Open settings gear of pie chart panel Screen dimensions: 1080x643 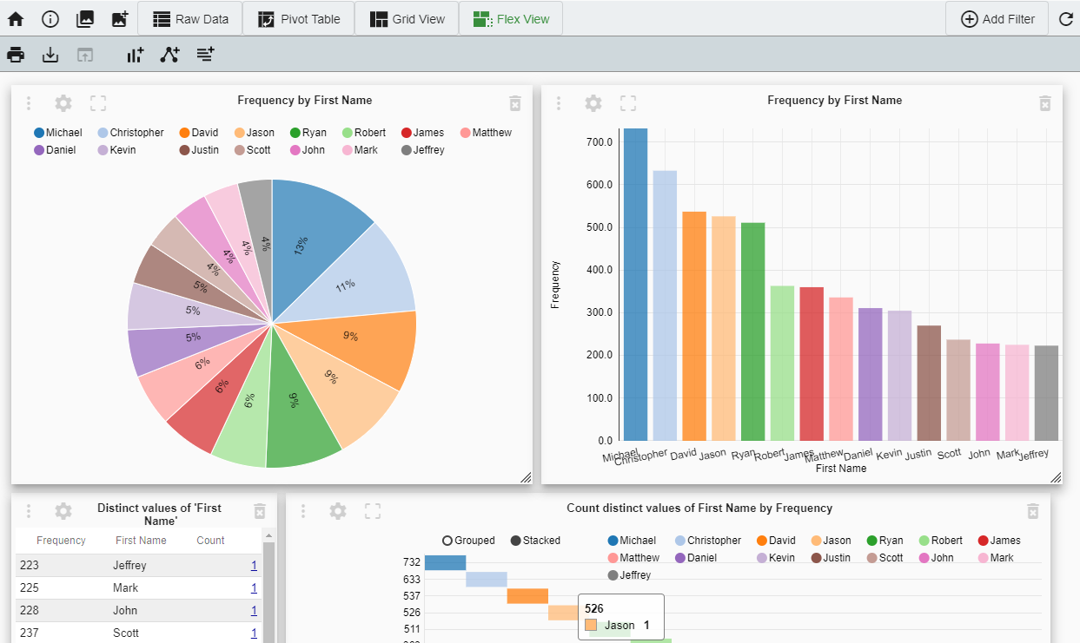tap(63, 103)
